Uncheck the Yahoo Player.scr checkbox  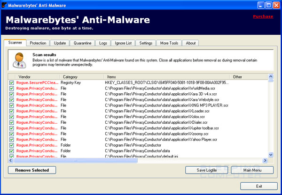pyautogui.click(x=11, y=140)
